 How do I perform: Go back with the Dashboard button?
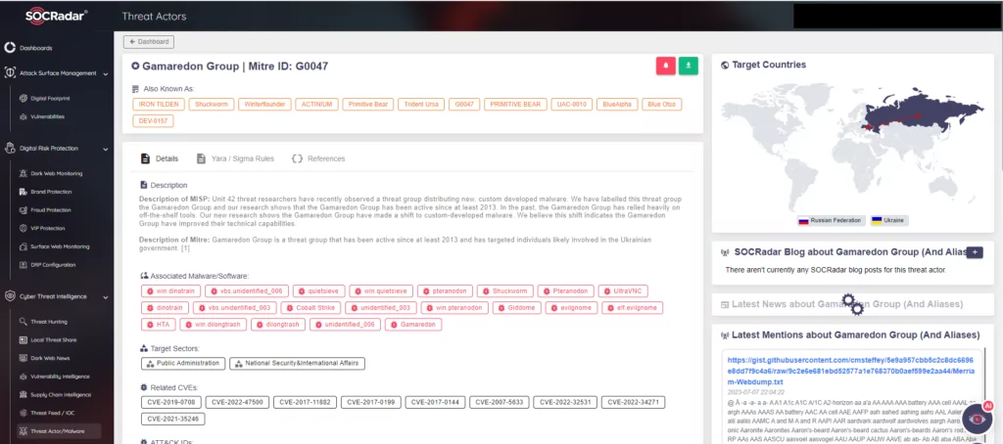pos(149,41)
